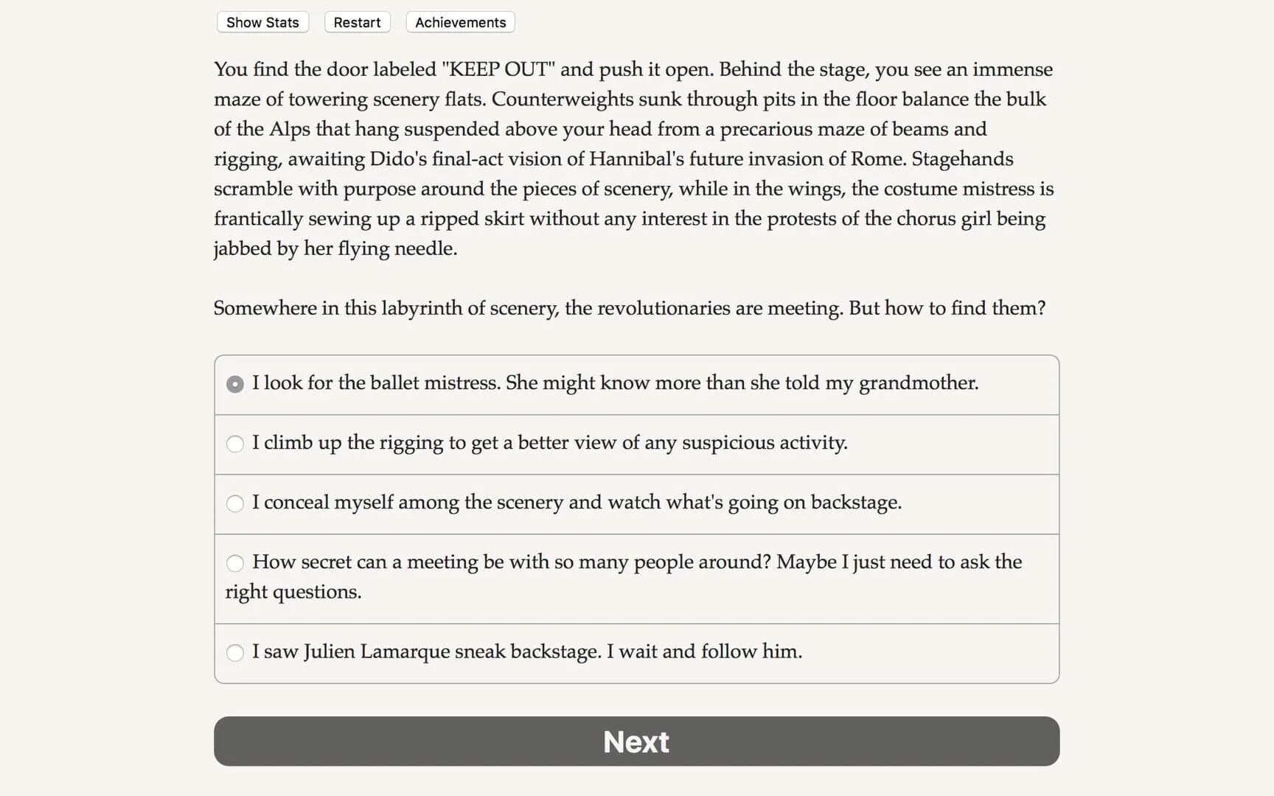Select the follow Julien Lamarque radio button

[235, 653]
